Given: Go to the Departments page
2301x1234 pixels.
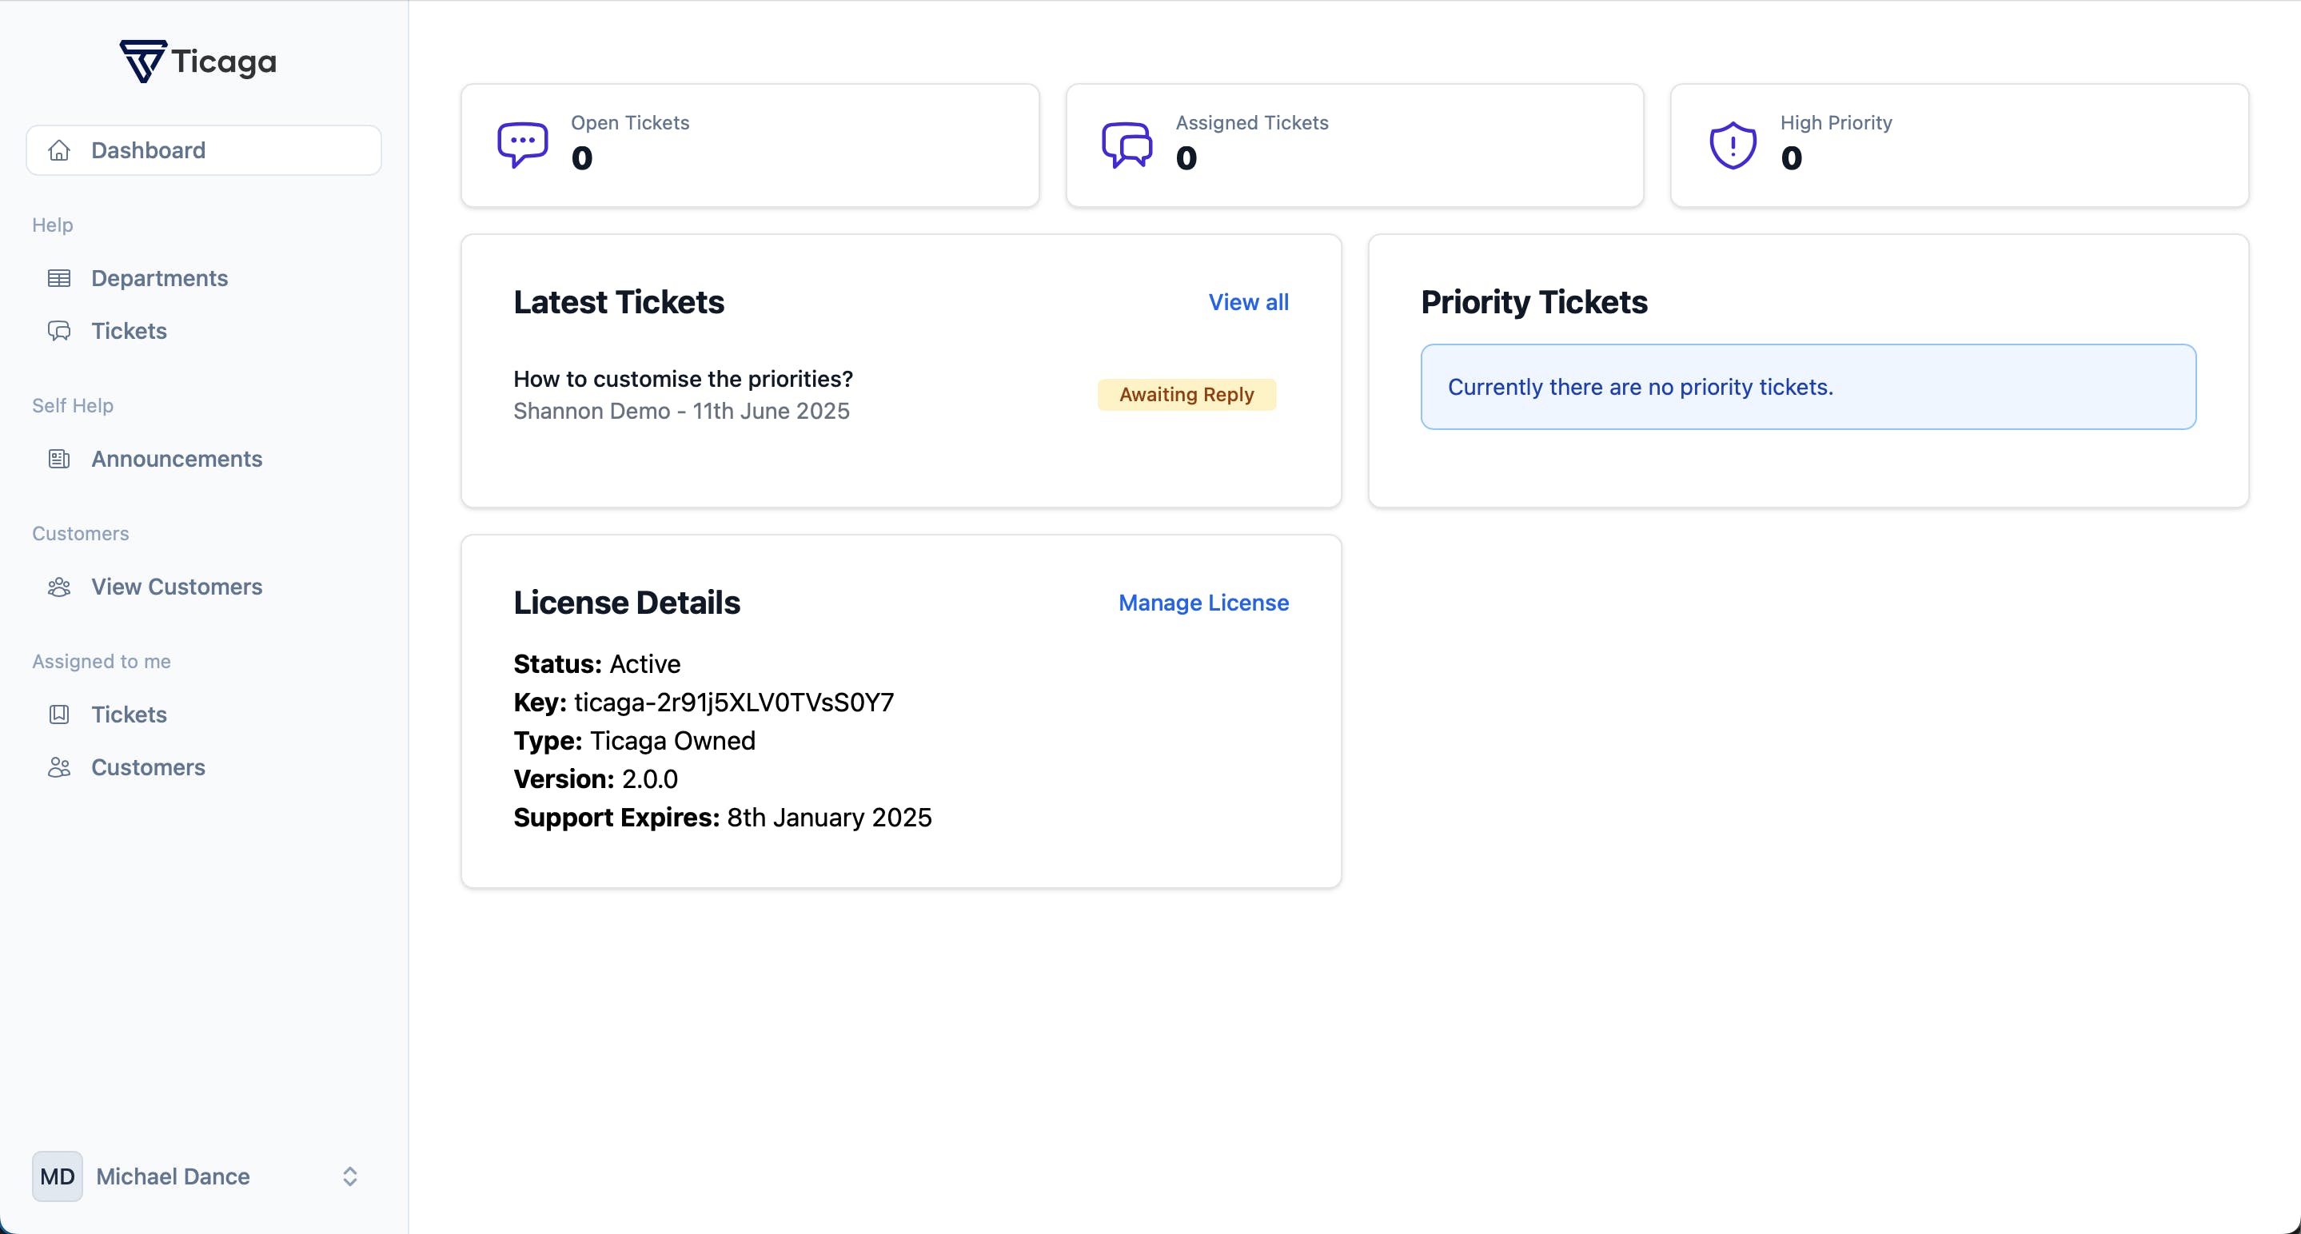Looking at the screenshot, I should click(x=159, y=279).
